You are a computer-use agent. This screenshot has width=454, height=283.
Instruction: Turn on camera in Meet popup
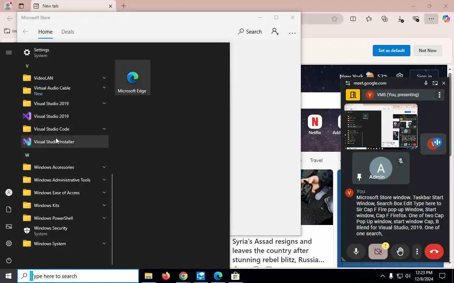[x=378, y=252]
